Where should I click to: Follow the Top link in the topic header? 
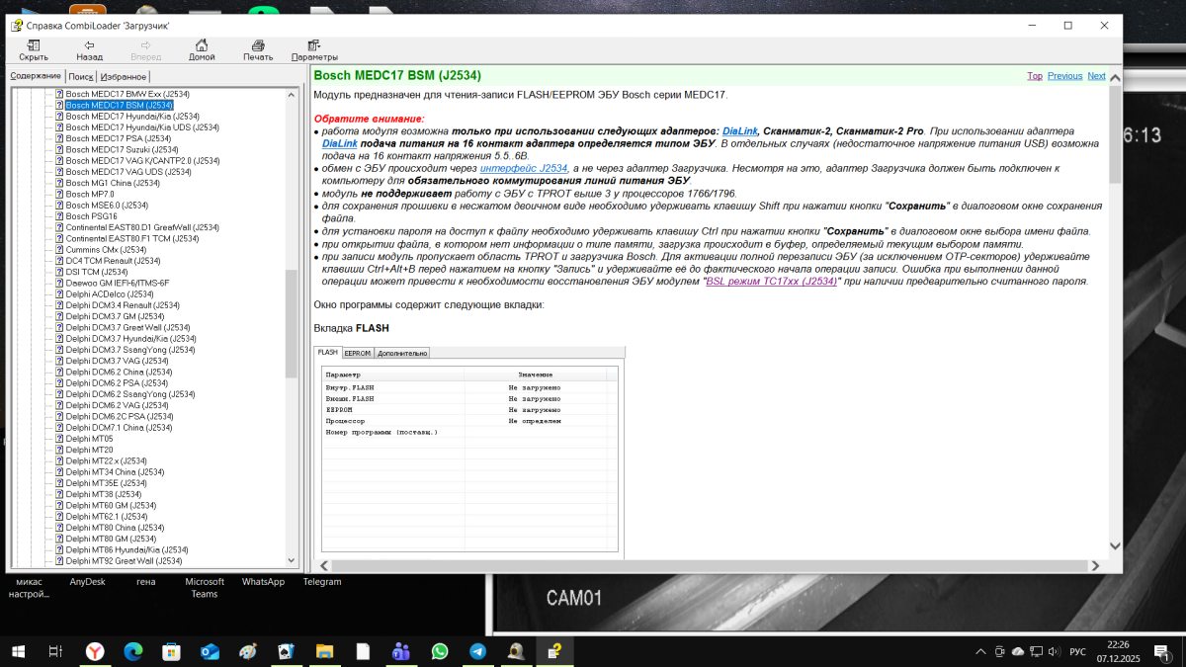coord(1035,76)
